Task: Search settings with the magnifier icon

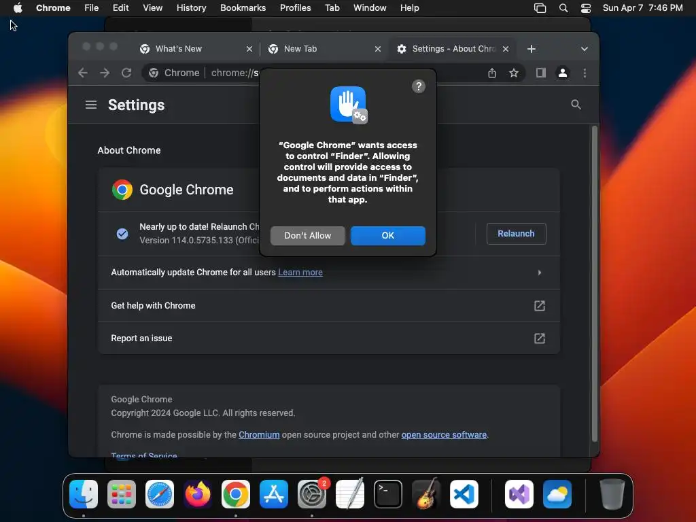Action: [x=576, y=104]
